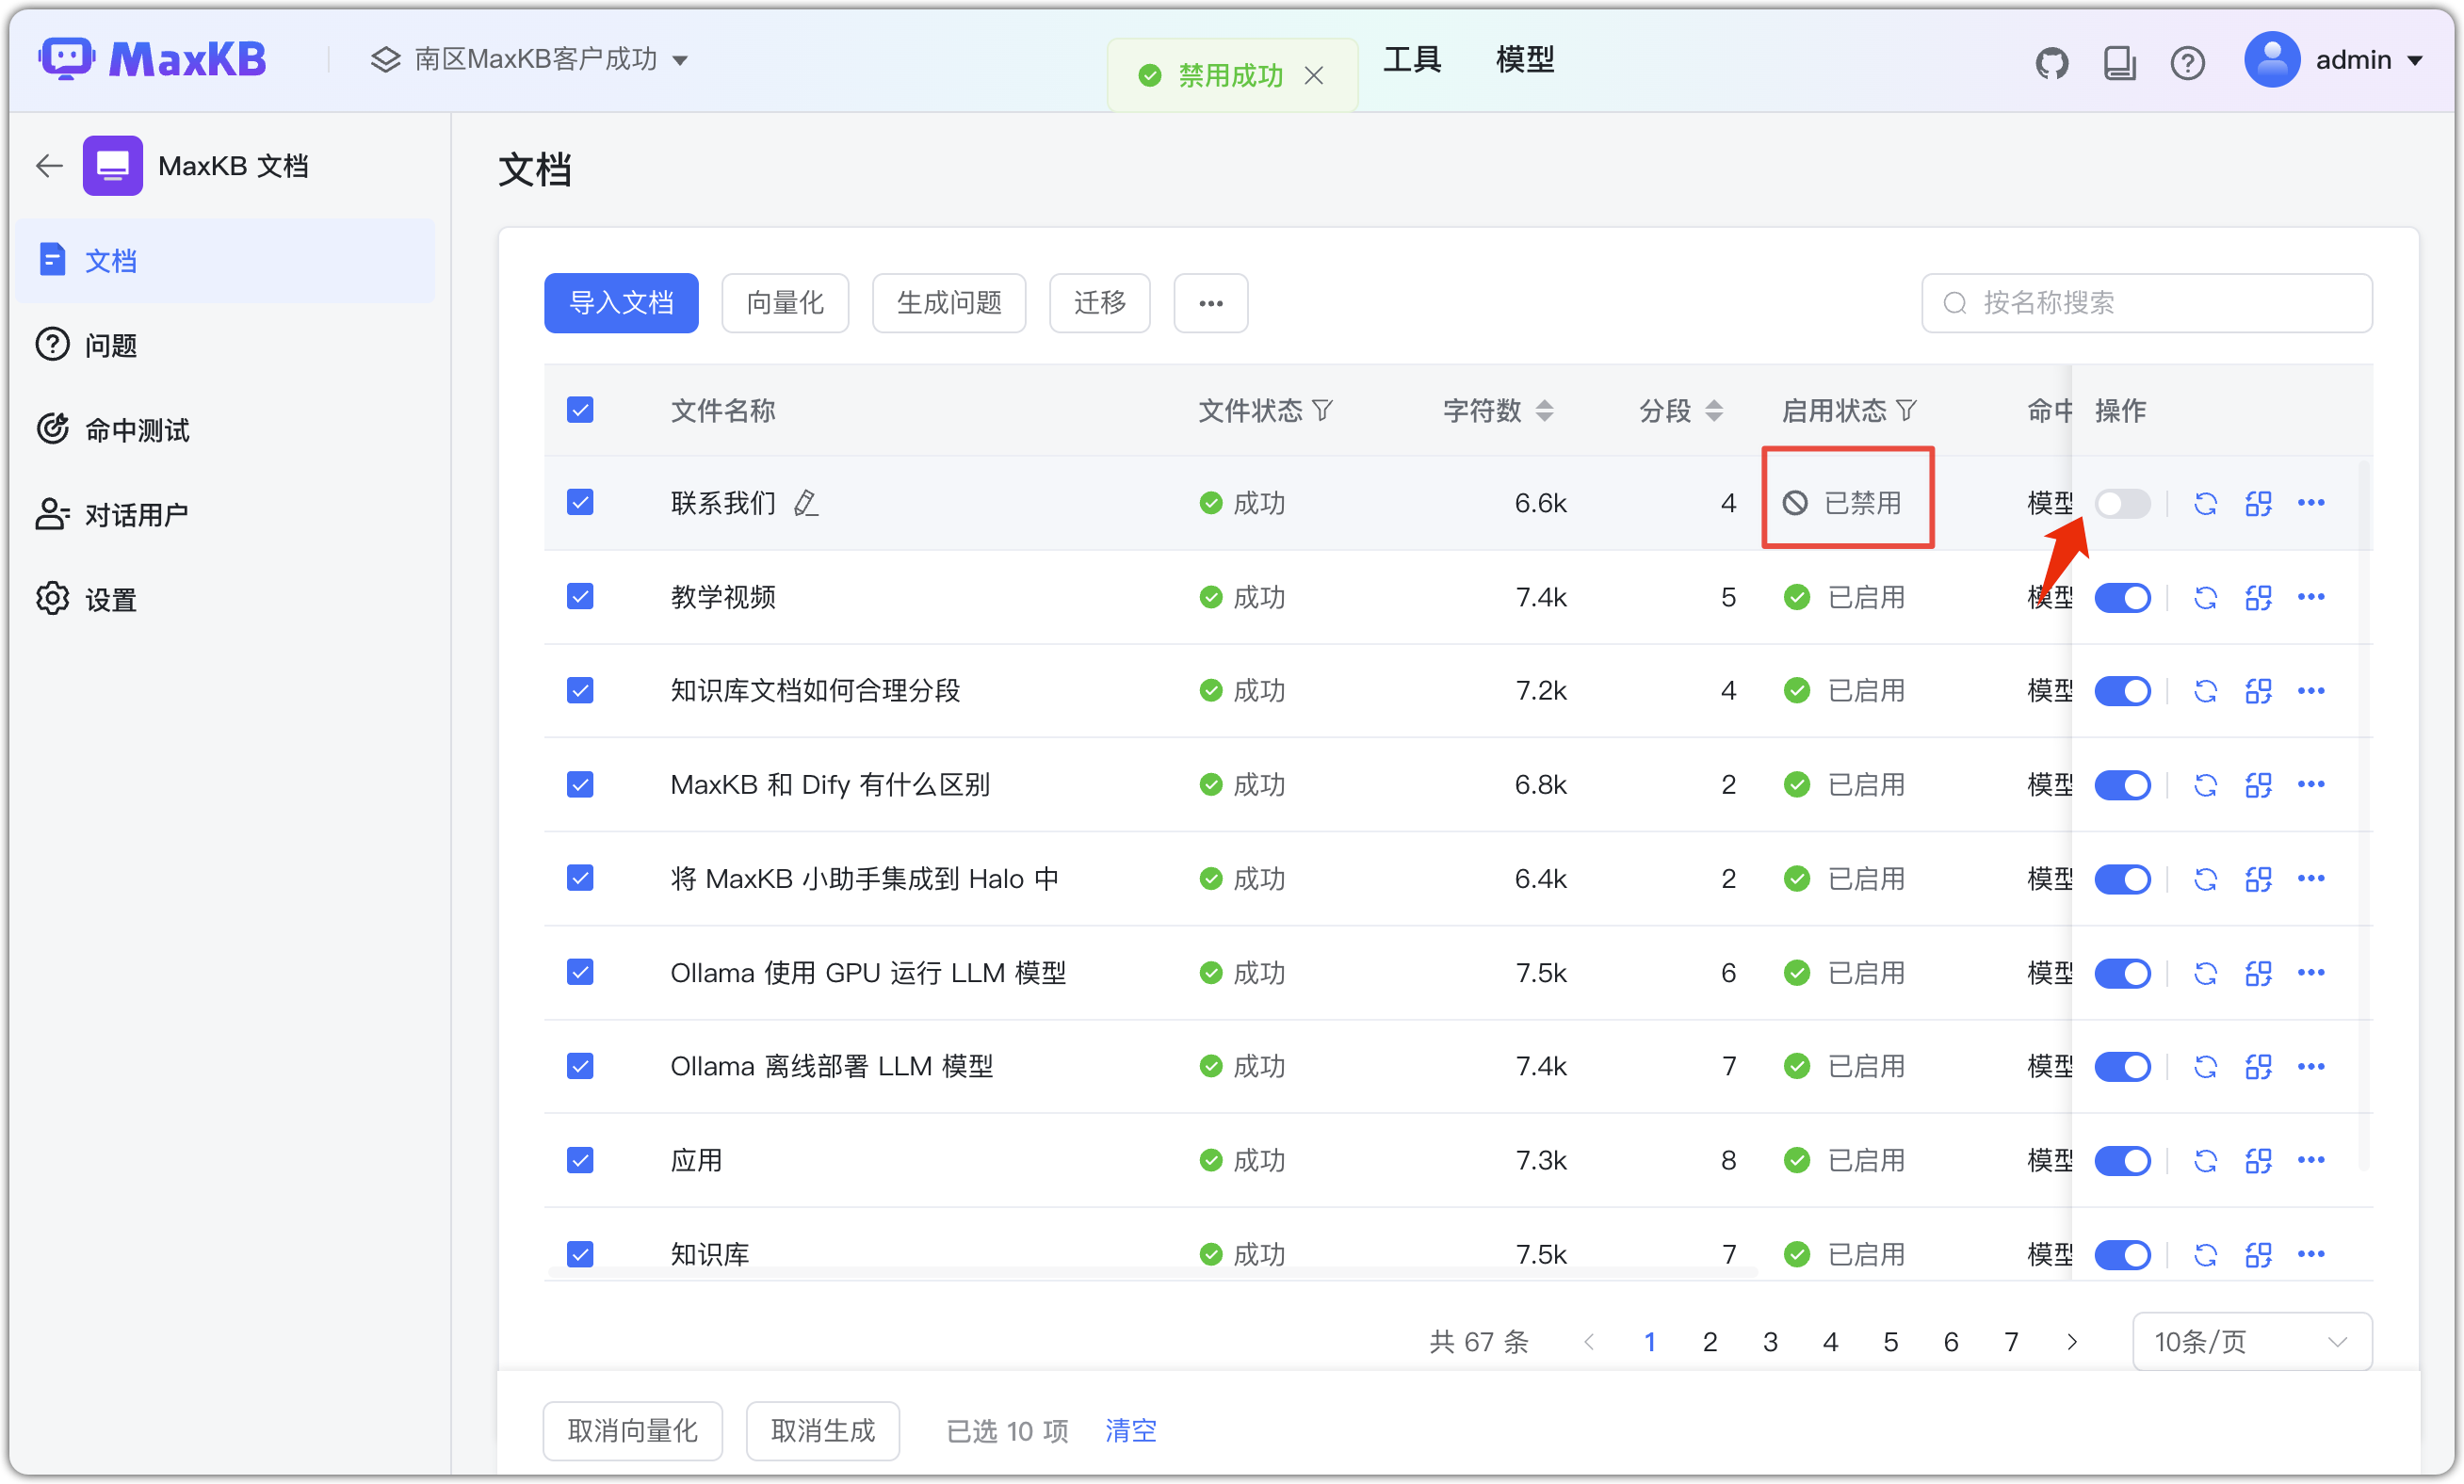The width and height of the screenshot is (2464, 1484).
Task: Click the 迁移 button
Action: [1099, 303]
